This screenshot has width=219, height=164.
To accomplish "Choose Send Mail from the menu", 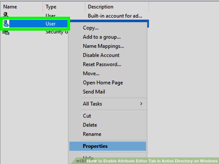I will click(x=108, y=92).
